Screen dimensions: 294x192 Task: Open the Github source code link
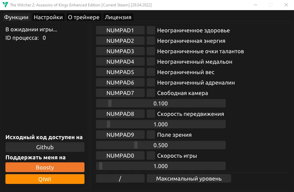45,147
